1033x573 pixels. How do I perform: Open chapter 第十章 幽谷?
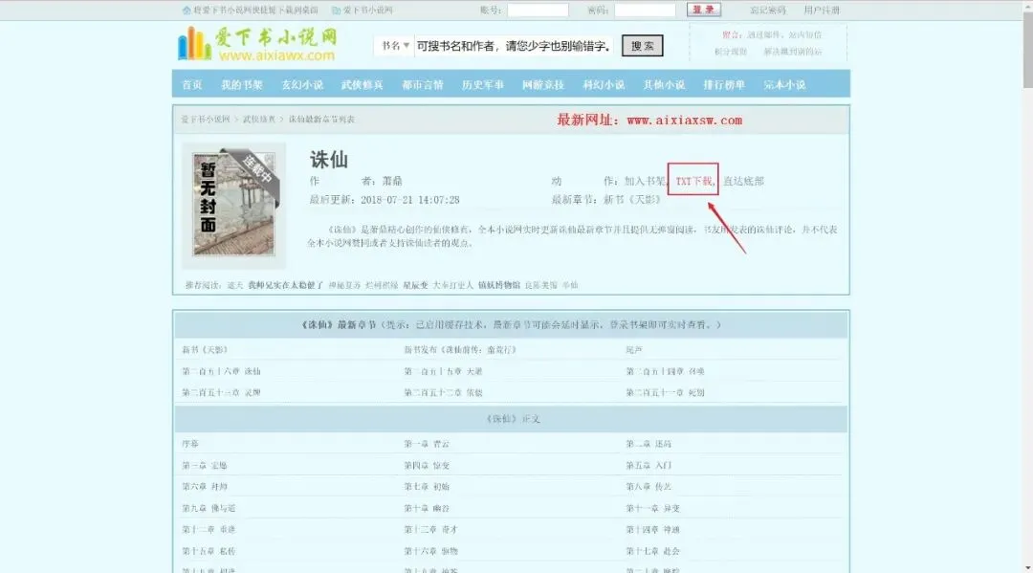427,509
